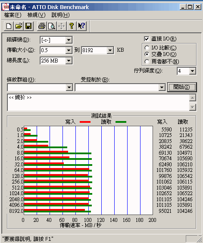Click the write value 95021
Image resolution: width=203 pixels, height=243 pixels.
[165, 211]
